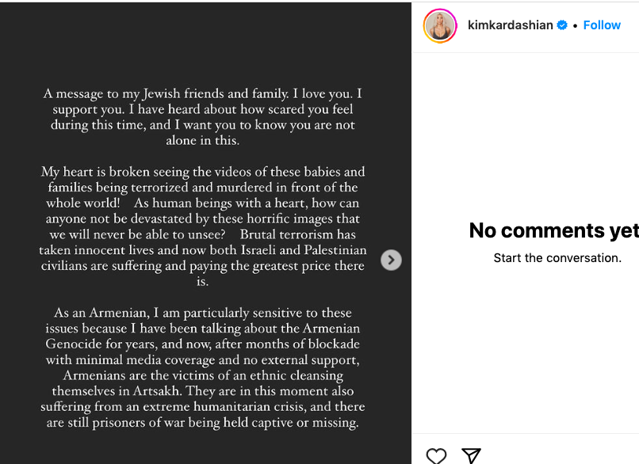Click the blue verified badge
The width and height of the screenshot is (639, 464).
562,25
